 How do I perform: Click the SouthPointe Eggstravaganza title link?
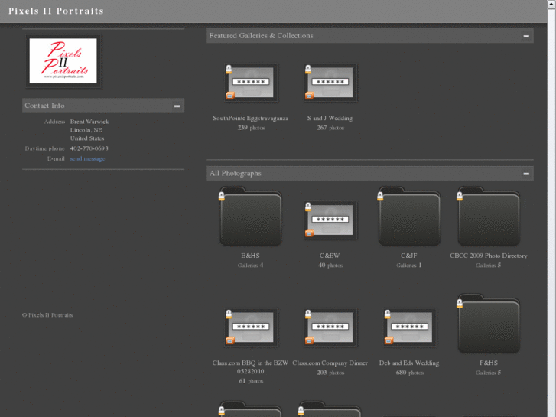pyautogui.click(x=251, y=118)
